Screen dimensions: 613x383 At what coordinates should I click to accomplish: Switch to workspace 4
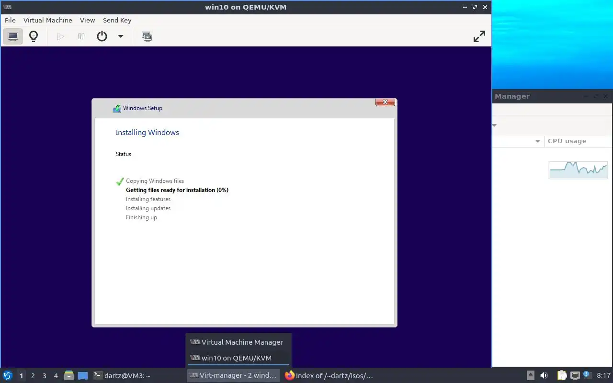click(56, 376)
